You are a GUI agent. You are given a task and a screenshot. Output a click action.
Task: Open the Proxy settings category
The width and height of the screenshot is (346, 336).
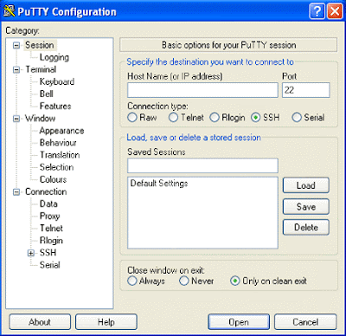pyautogui.click(x=49, y=216)
